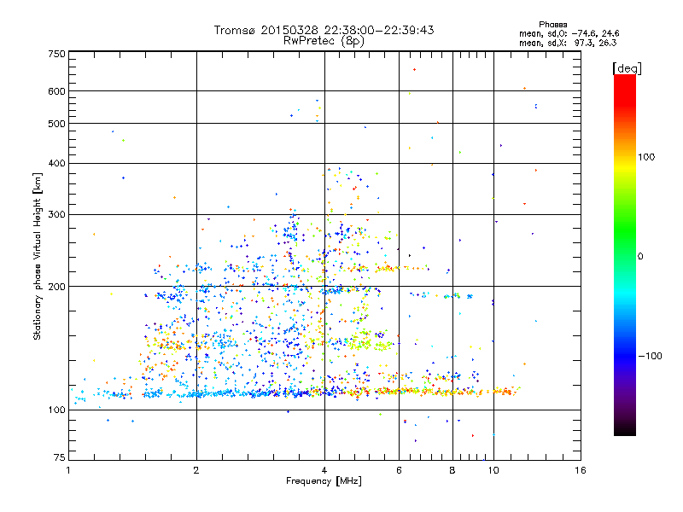
Task: Click the x-axis tick label '16'
Action: coord(581,470)
